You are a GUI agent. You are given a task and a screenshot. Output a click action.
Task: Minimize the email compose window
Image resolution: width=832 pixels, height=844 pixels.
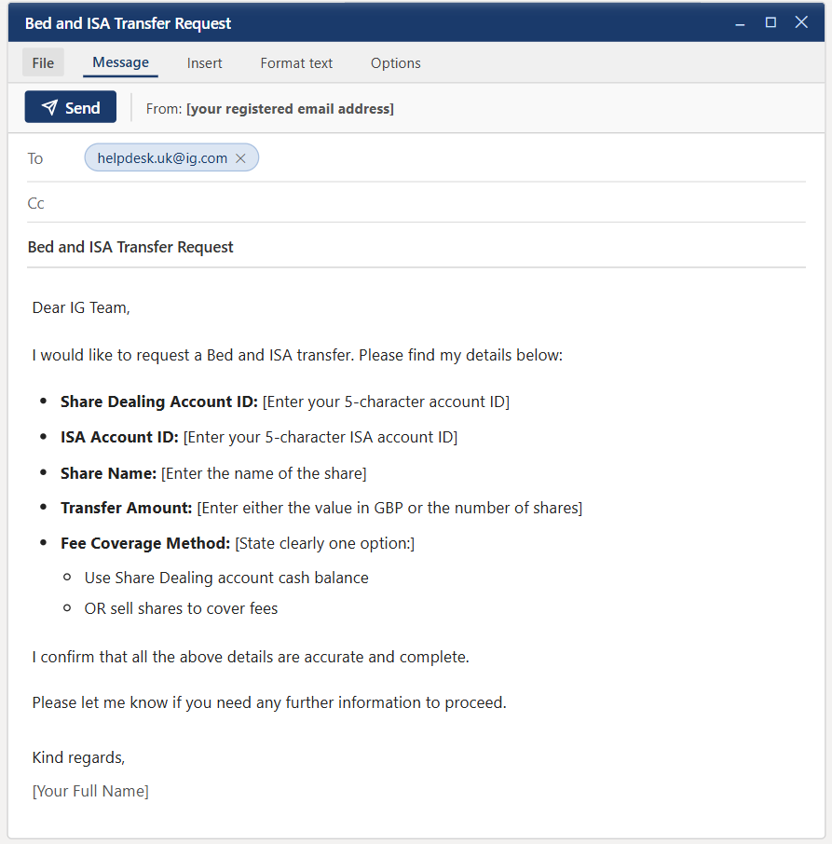[740, 23]
